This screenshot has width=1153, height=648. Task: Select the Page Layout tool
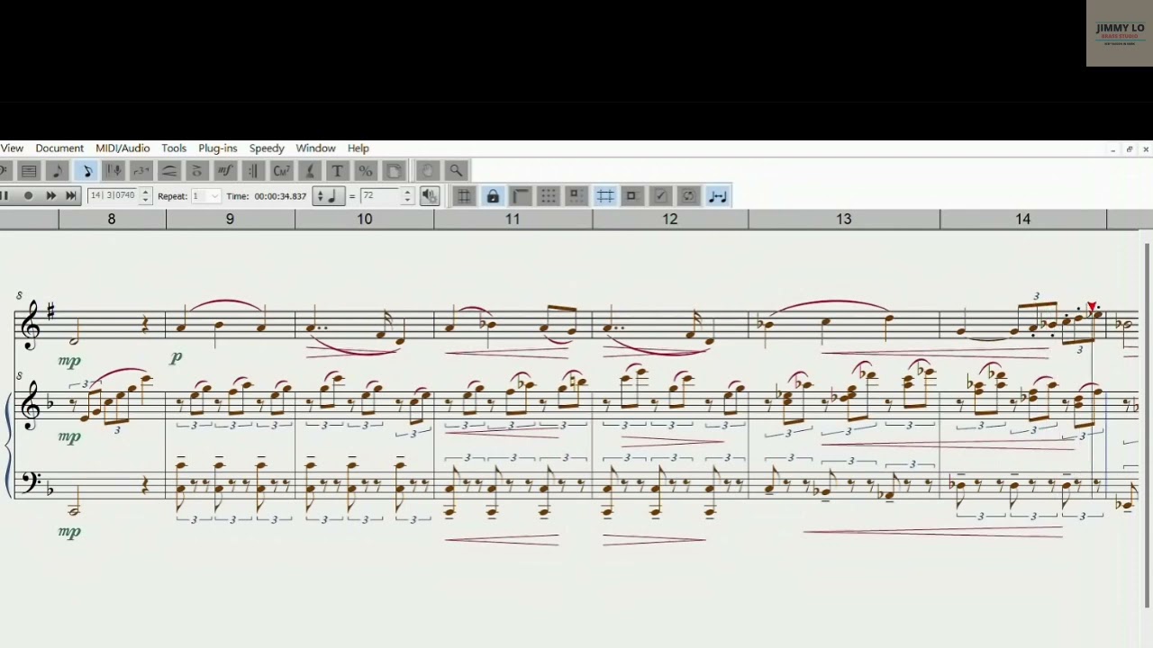pyautogui.click(x=394, y=171)
